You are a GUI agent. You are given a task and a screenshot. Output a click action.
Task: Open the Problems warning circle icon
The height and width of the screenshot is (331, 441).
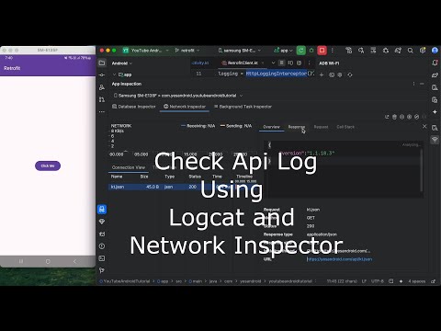[102, 246]
